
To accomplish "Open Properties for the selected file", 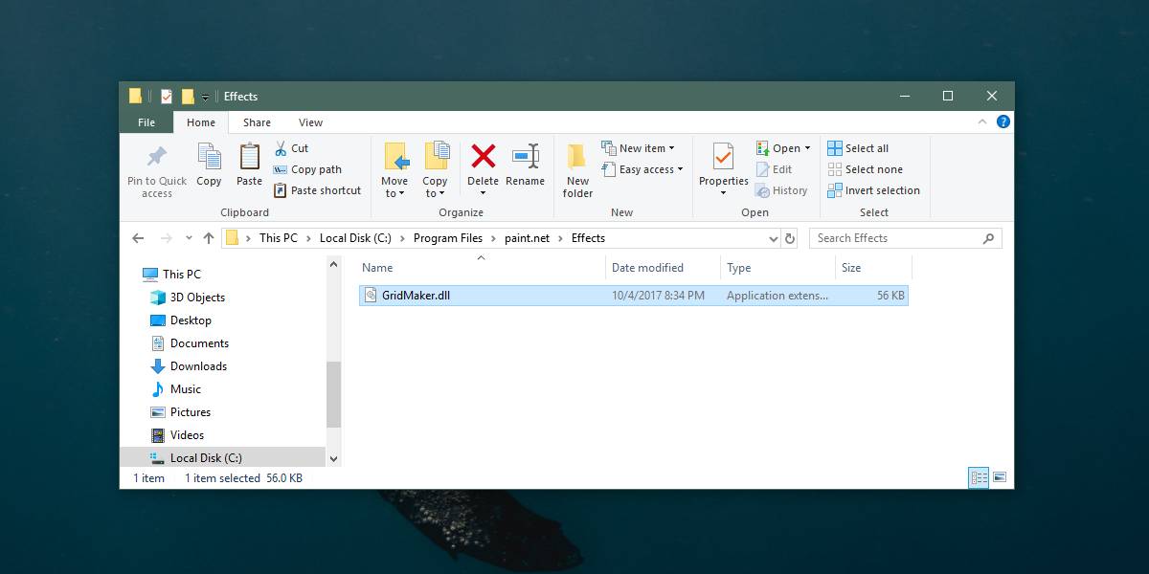I will point(723,163).
